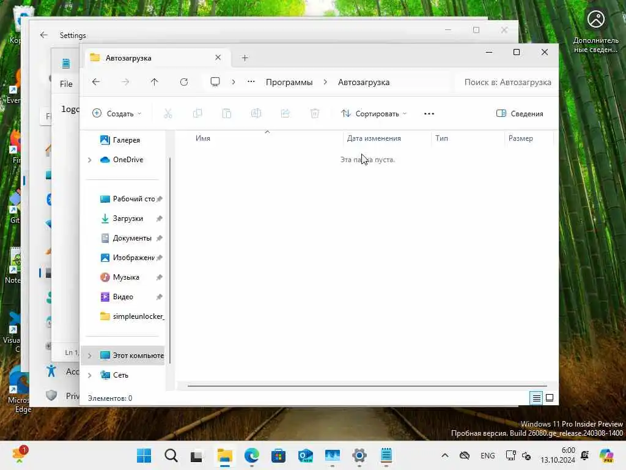Screen dimensions: 626x470
Task: Close the Автозагрузка tab
Action: tap(218, 58)
